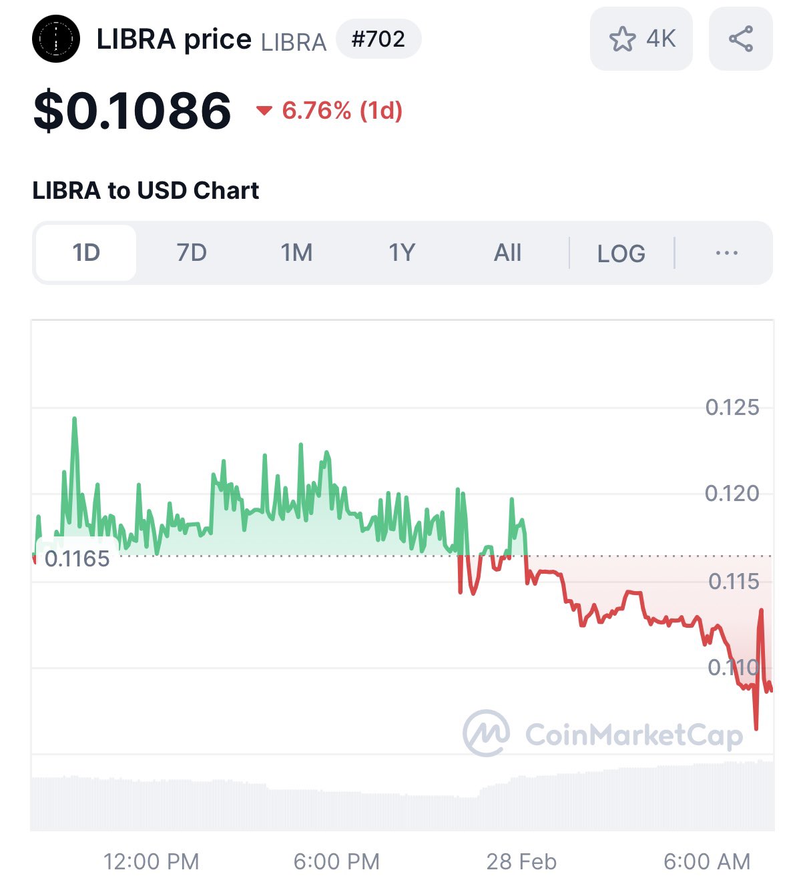
Task: Click the red down-triangle price change indicator
Action: pyautogui.click(x=264, y=111)
